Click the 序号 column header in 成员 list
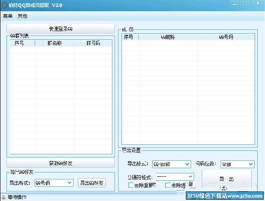 tap(130, 37)
